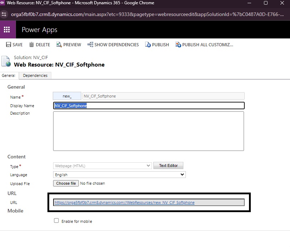Click the Text Editor button

[x=168, y=165]
